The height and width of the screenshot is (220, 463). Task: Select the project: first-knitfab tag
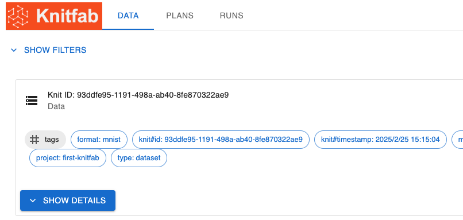tap(68, 158)
